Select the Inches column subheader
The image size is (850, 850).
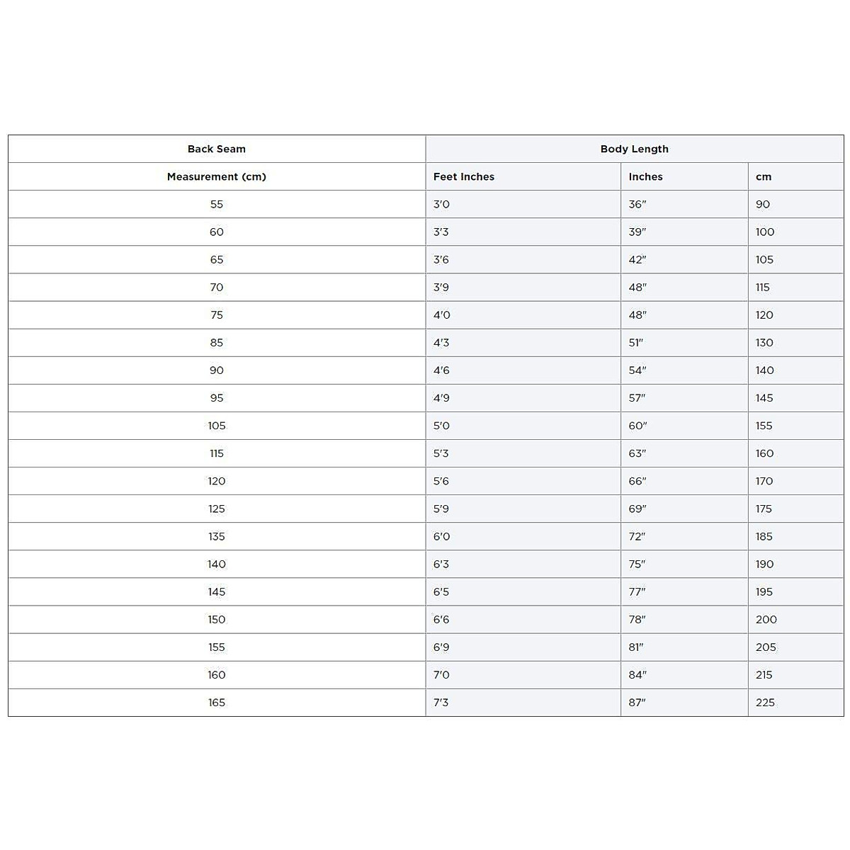pos(645,176)
